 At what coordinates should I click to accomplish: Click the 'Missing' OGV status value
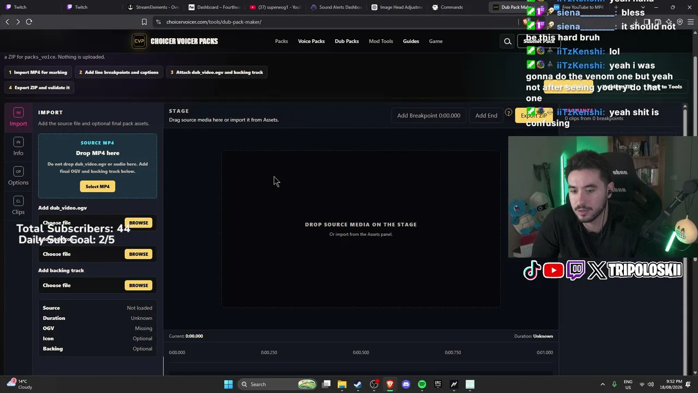point(143,329)
